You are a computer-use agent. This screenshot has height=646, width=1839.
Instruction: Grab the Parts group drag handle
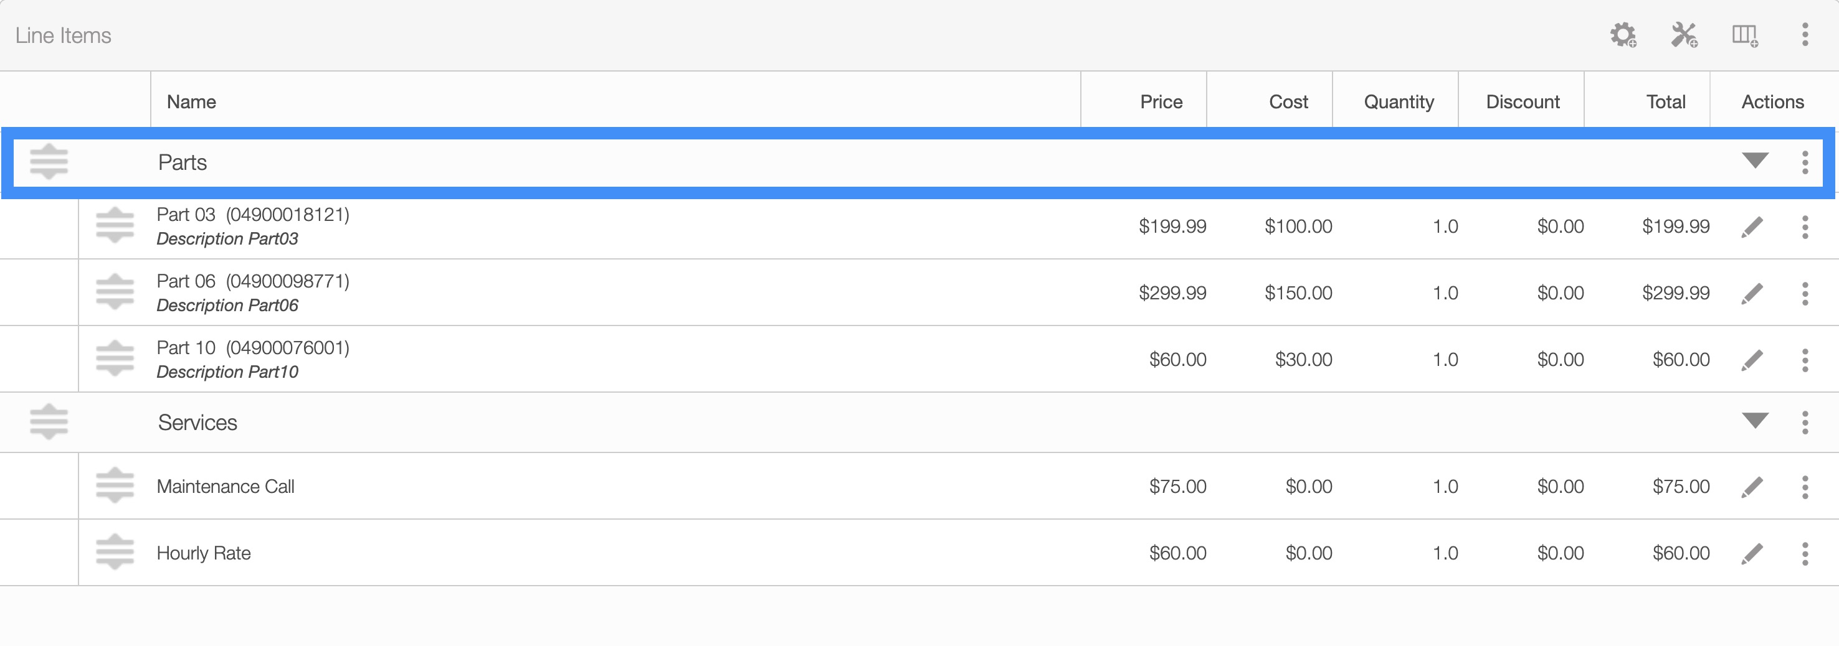coord(49,162)
